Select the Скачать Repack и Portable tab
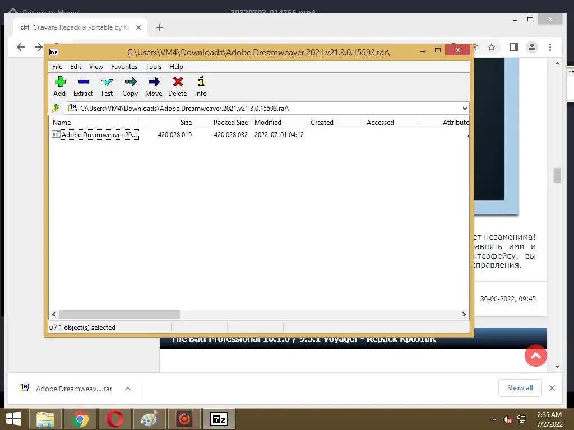Image resolution: width=574 pixels, height=430 pixels. pos(81,27)
